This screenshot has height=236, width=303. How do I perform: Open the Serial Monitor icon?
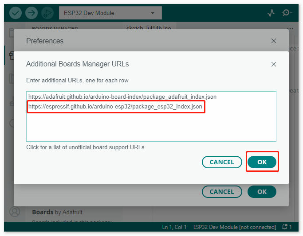(287, 13)
